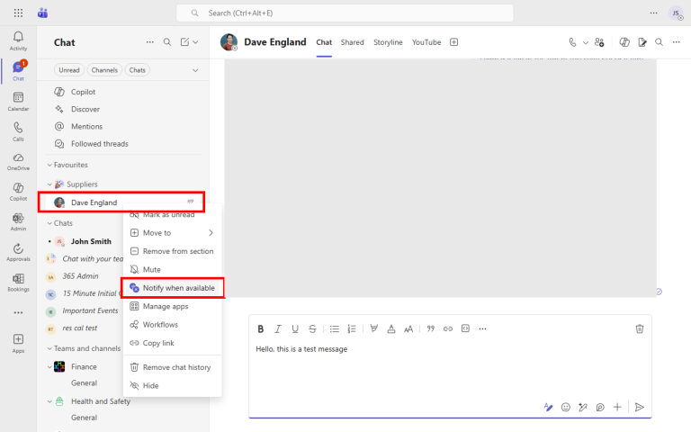Click the search icon in Chat pane
Viewport: 691px width, 432px height.
pyautogui.click(x=166, y=42)
